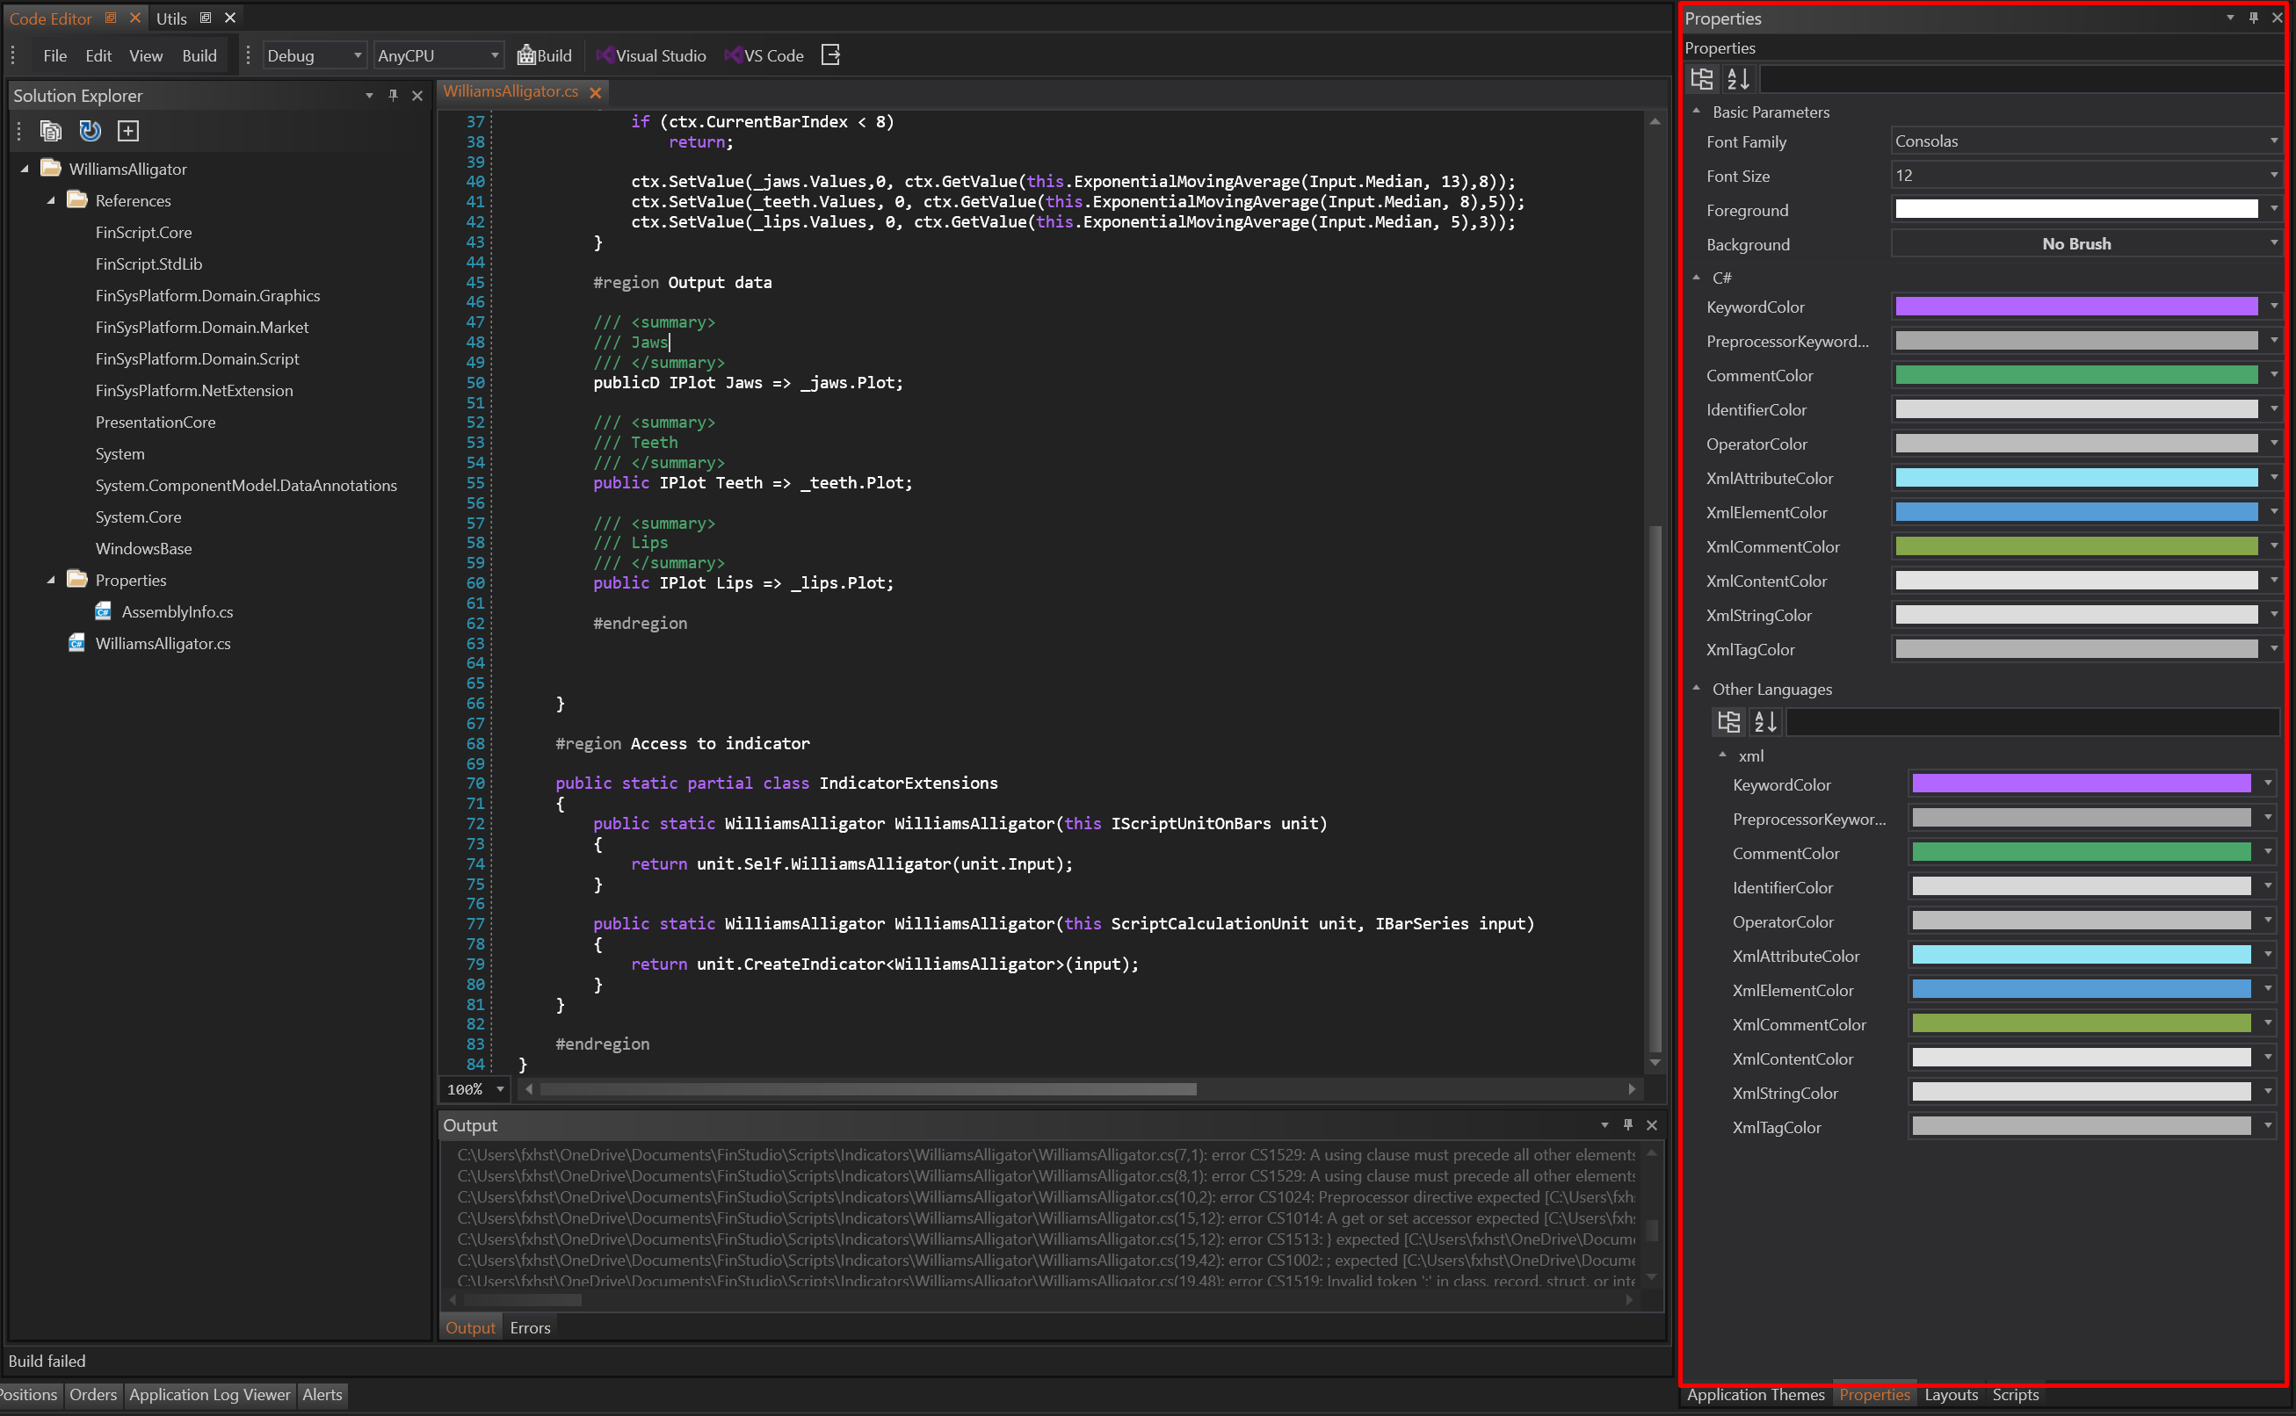This screenshot has width=2296, height=1416.
Task: Toggle auto-hide pin on Solution Explorer
Action: (x=393, y=96)
